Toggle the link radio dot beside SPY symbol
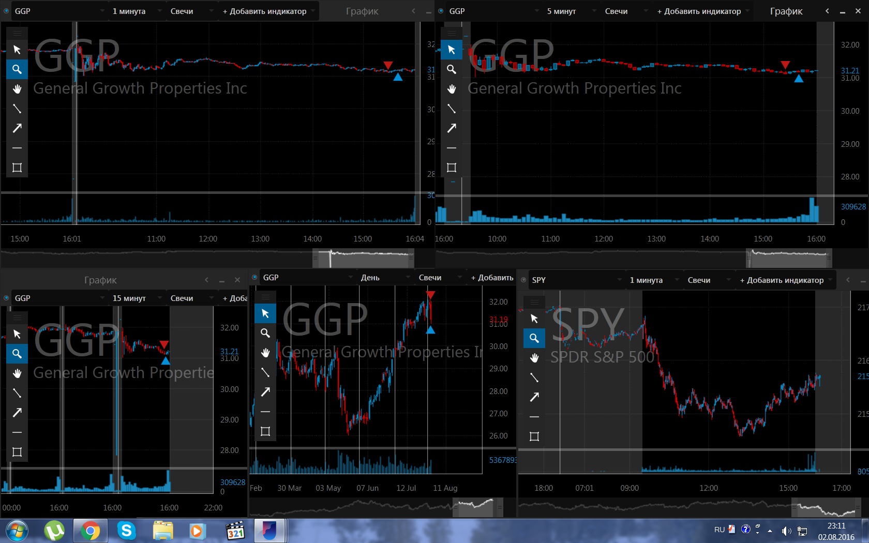The width and height of the screenshot is (869, 543). (x=523, y=280)
